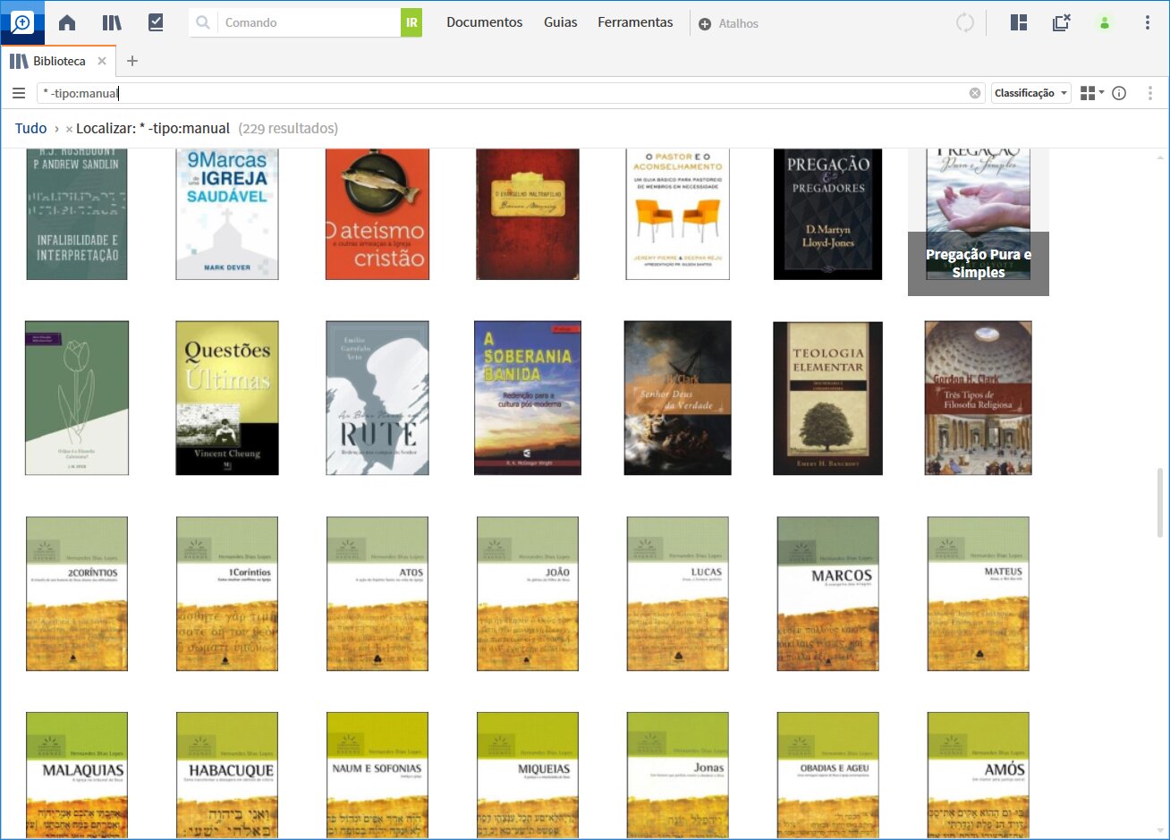Image resolution: width=1170 pixels, height=840 pixels.
Task: Open Questões Últimas by Vincent Cheung
Action: coord(227,398)
